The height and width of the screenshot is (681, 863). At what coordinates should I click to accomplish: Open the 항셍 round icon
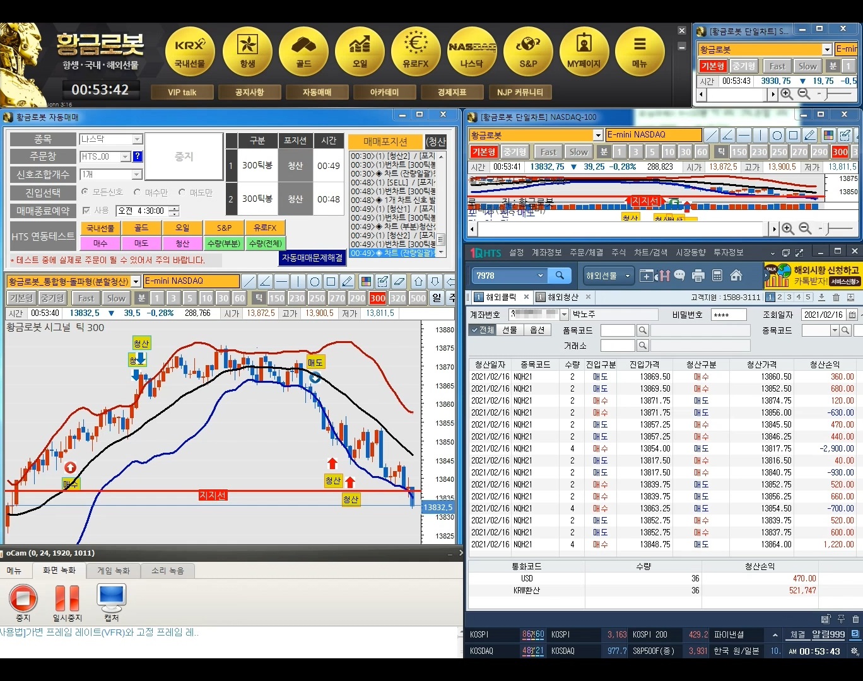click(x=247, y=52)
